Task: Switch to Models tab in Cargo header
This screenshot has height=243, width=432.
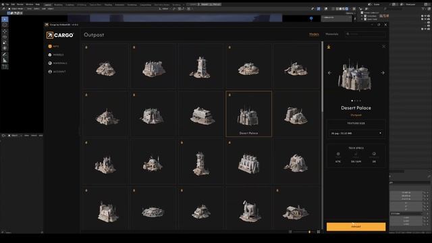Action: coord(314,34)
